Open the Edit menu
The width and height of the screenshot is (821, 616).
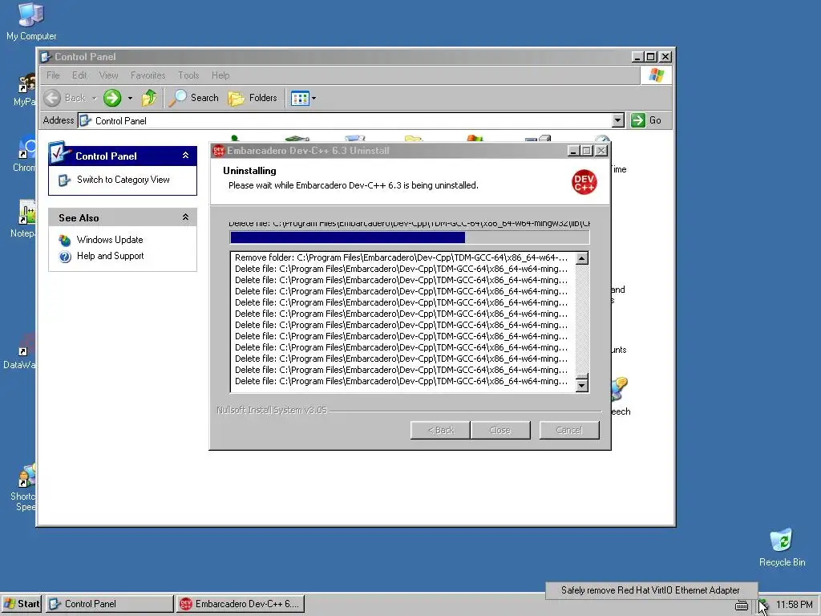tap(79, 75)
